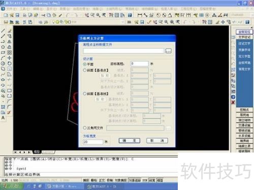Select the Text A tool in left toolbar
The width and height of the screenshot is (254, 190).
tap(3, 118)
